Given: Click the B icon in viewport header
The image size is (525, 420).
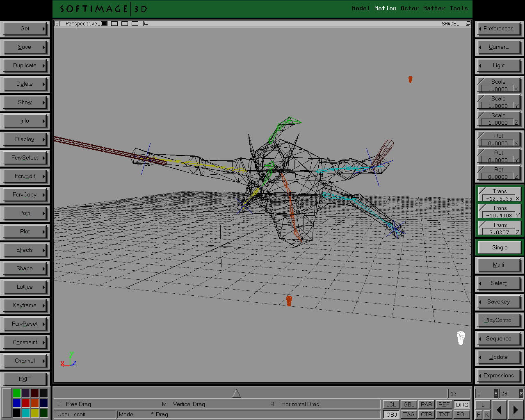Looking at the screenshot, I should pyautogui.click(x=57, y=24).
